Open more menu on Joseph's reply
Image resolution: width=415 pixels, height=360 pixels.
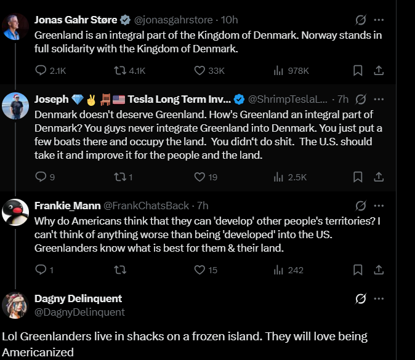coord(380,99)
